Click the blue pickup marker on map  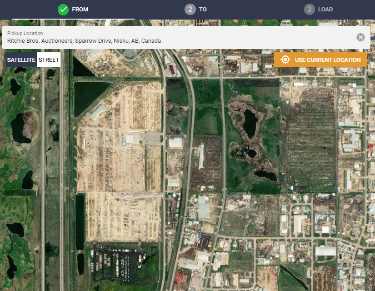(x=124, y=144)
